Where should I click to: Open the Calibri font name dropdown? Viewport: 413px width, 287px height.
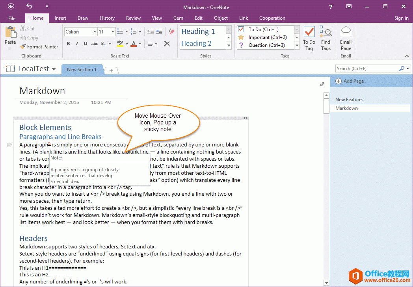(x=95, y=32)
